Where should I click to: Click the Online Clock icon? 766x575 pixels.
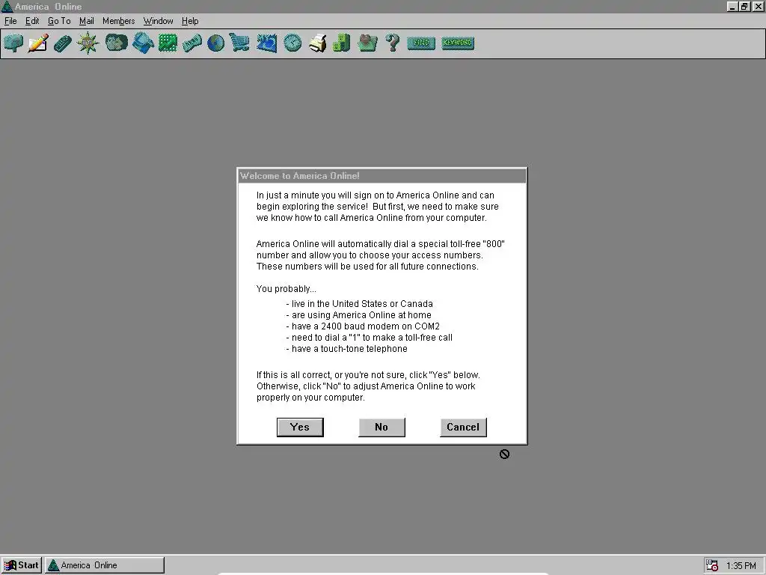pyautogui.click(x=292, y=43)
